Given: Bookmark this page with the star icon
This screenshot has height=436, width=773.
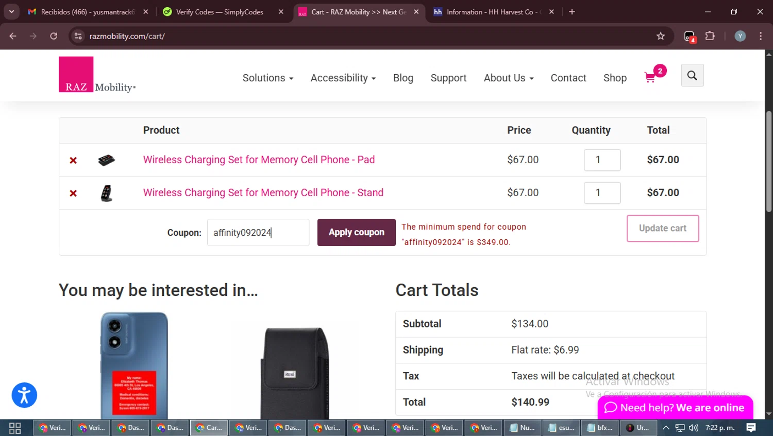Looking at the screenshot, I should coord(661,36).
